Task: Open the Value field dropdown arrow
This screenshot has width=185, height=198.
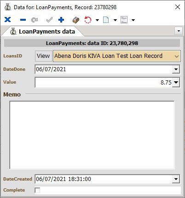Action: pyautogui.click(x=176, y=82)
